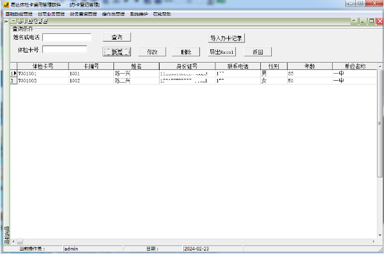Open the 在线帮助 menu
384x255 pixels.
coord(162,14)
